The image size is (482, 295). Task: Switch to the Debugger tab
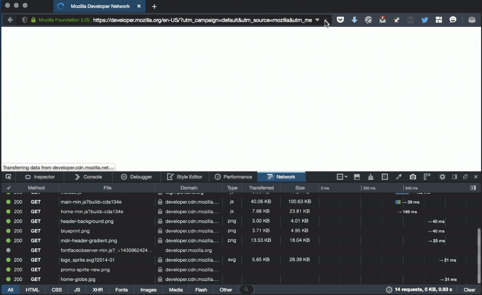coord(137,177)
